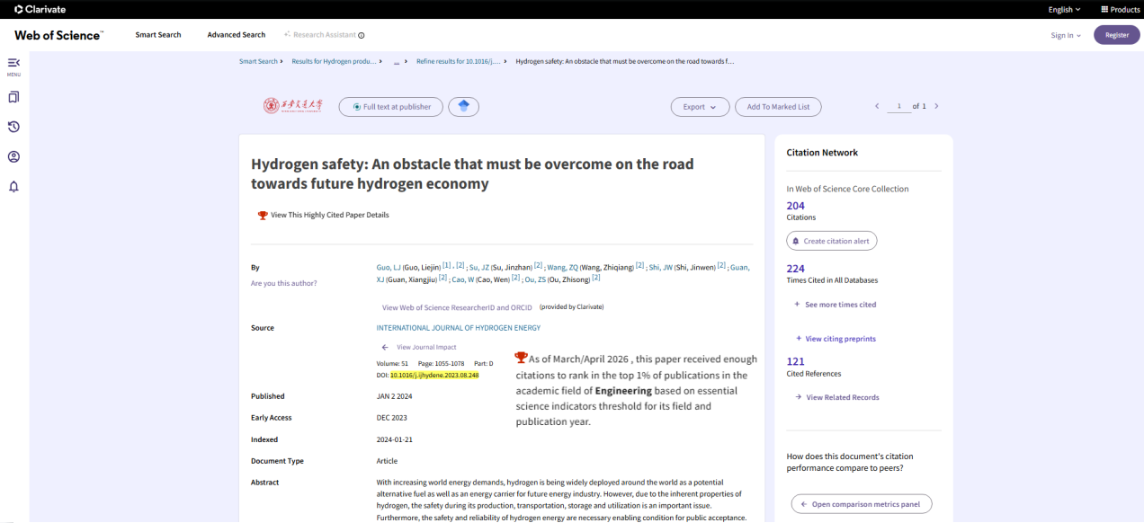The image size is (1144, 523).
Task: Expand the Sign In dropdown
Action: 1066,35
